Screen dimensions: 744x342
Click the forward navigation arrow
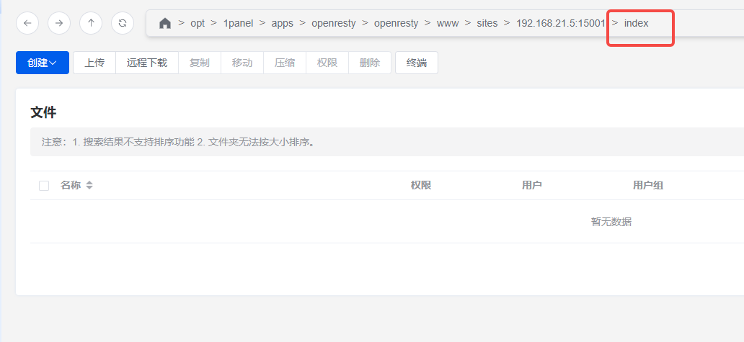(59, 23)
